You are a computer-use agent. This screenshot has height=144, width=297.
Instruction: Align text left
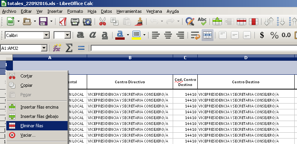coord(156,35)
